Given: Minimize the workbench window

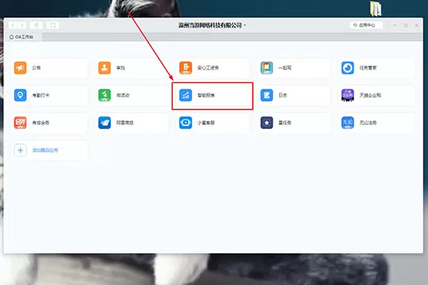Looking at the screenshot, I should coord(395,25).
